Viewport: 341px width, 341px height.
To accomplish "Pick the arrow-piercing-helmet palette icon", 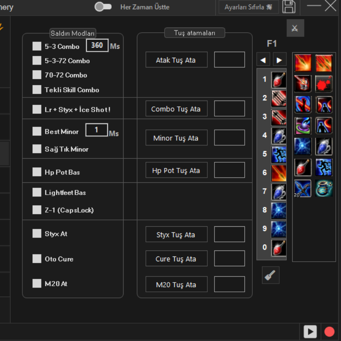I will pyautogui.click(x=303, y=84).
